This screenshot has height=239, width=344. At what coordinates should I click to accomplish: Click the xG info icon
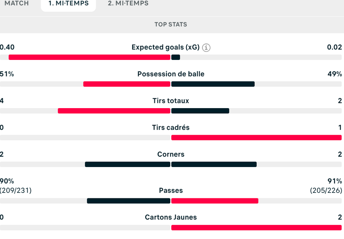(x=206, y=48)
